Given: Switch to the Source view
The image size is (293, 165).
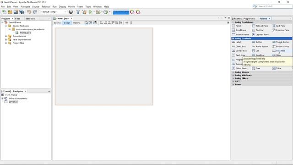Looking at the screenshot, I should coord(57,23).
